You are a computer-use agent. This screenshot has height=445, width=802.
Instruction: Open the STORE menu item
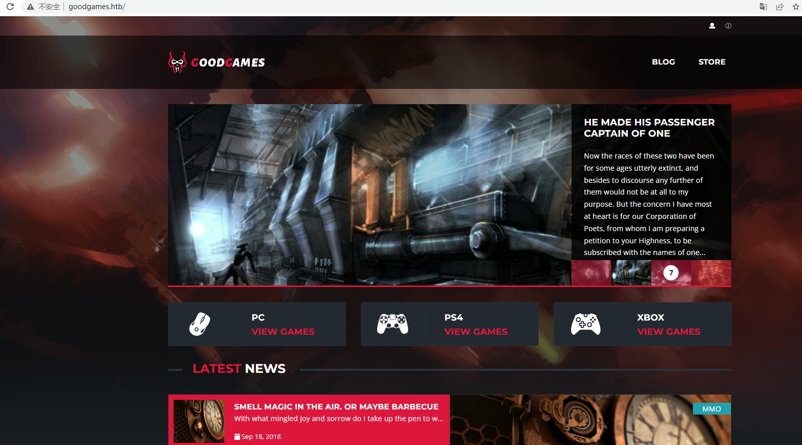click(x=712, y=62)
